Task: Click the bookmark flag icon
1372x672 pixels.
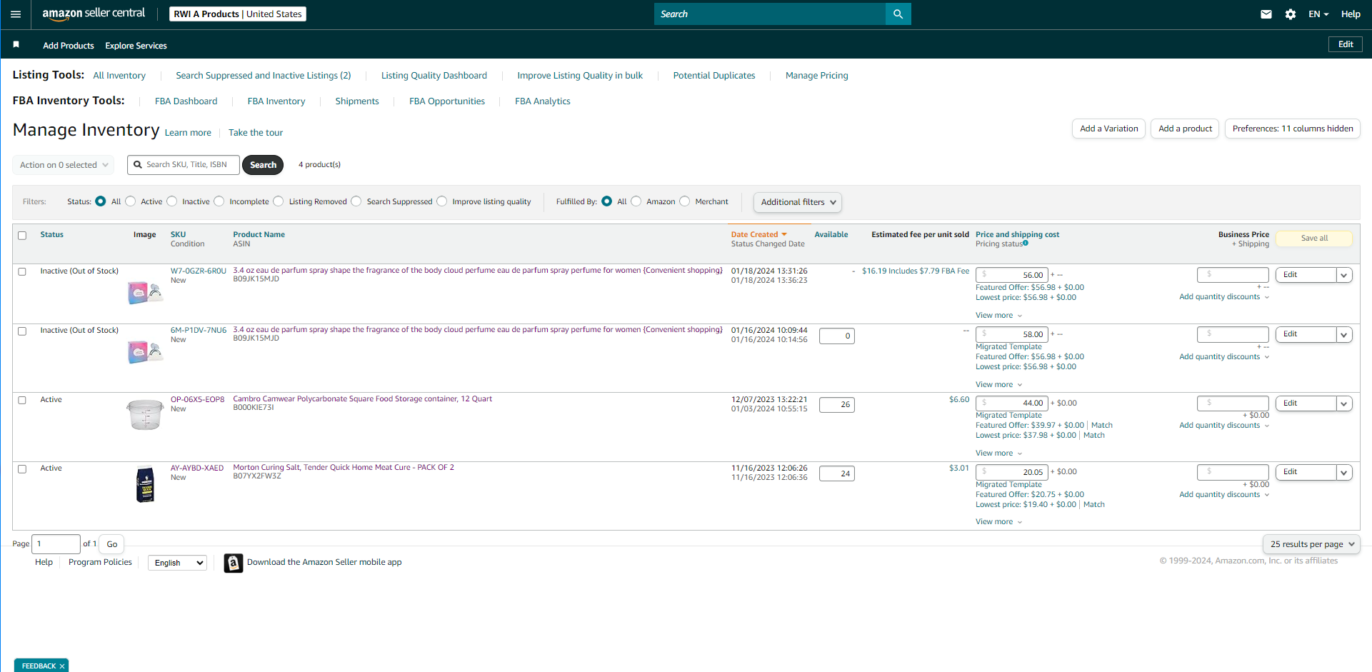Action: [16, 44]
